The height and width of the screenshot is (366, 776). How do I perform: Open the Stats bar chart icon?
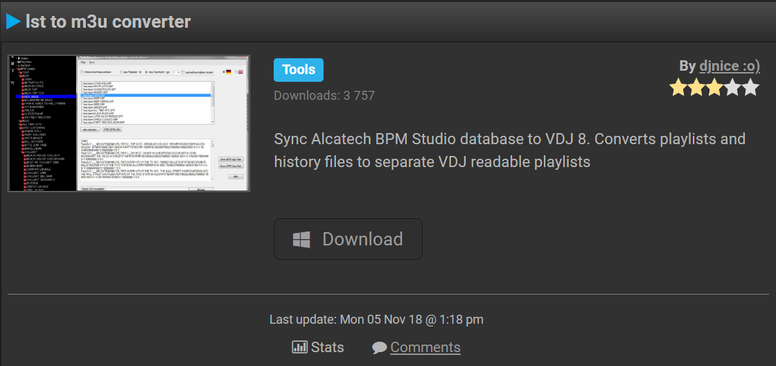click(300, 347)
